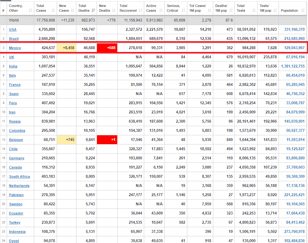Click sort icon beside New Cases
Viewport: 308px width, 243px height.
click(73, 10)
